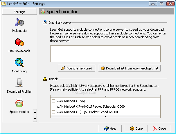Click the Close button with red X

click(x=159, y=129)
